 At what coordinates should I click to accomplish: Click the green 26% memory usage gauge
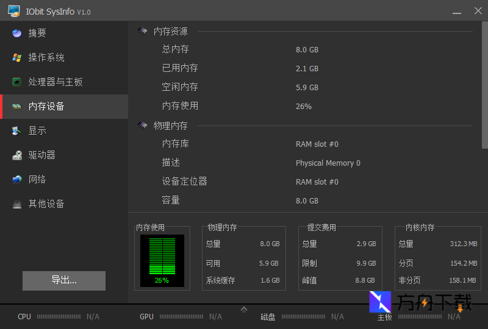(x=162, y=261)
